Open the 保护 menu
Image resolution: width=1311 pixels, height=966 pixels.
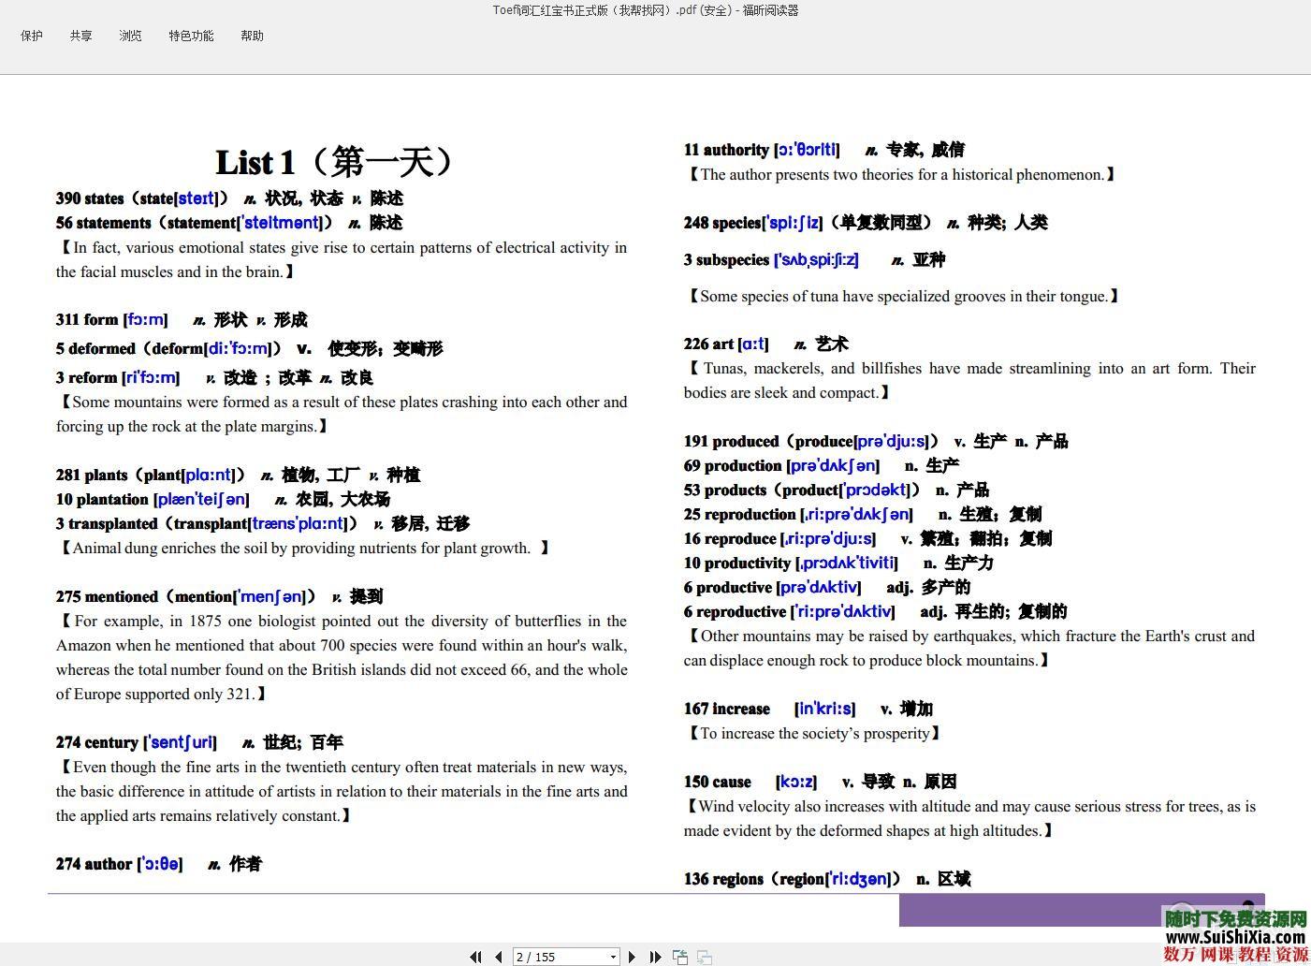pyautogui.click(x=32, y=36)
